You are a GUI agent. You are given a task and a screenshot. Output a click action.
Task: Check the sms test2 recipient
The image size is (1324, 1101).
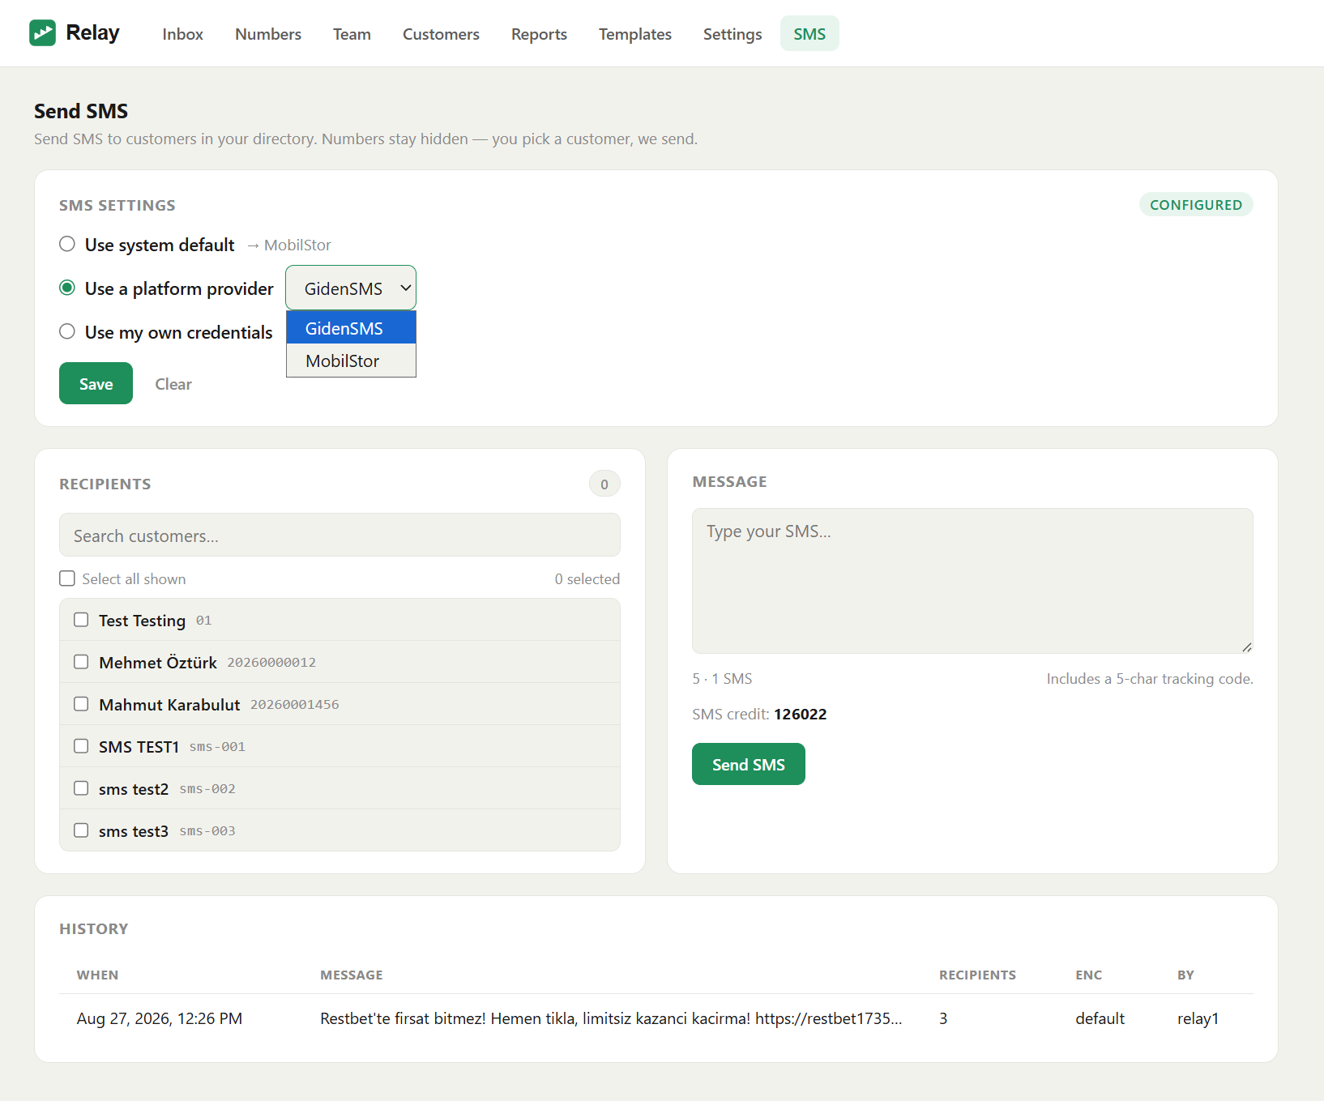point(81,788)
